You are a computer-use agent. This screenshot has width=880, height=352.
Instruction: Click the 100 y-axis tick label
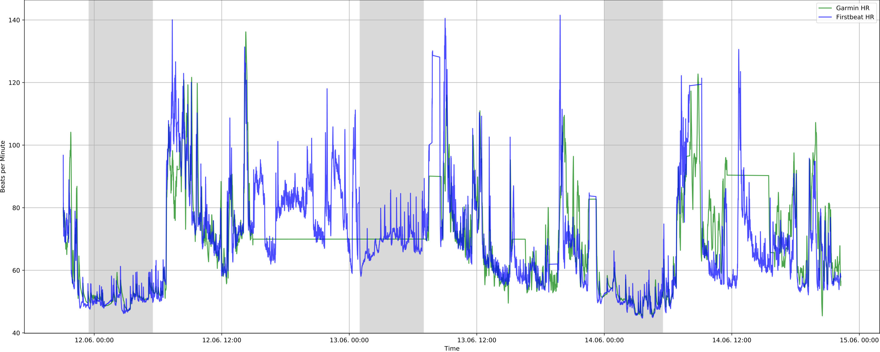click(14, 145)
